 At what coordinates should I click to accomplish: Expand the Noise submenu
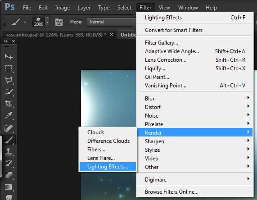click(195, 115)
